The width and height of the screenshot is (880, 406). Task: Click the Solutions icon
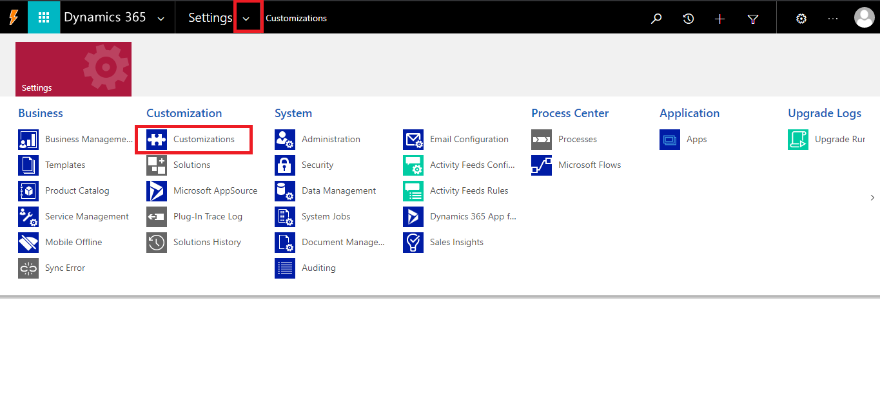pos(157,165)
